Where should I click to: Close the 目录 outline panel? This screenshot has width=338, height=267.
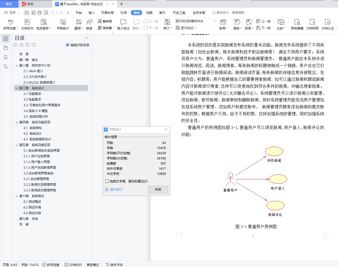pos(86,38)
